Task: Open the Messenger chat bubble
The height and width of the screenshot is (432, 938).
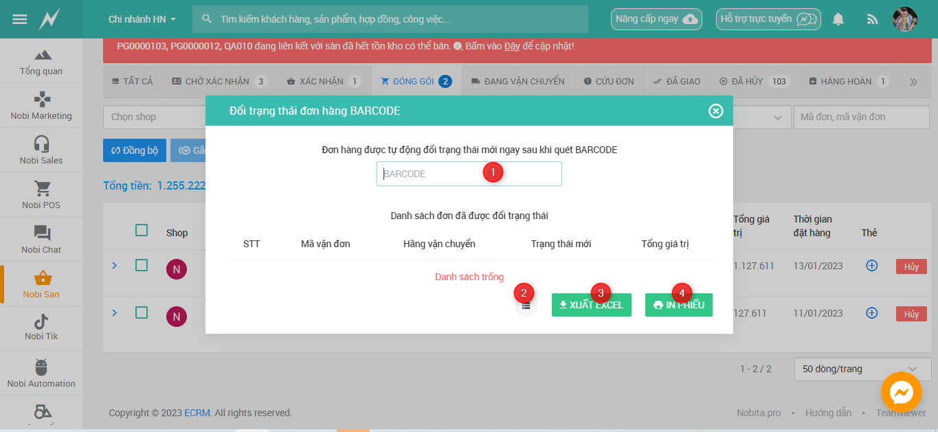Action: click(x=901, y=393)
